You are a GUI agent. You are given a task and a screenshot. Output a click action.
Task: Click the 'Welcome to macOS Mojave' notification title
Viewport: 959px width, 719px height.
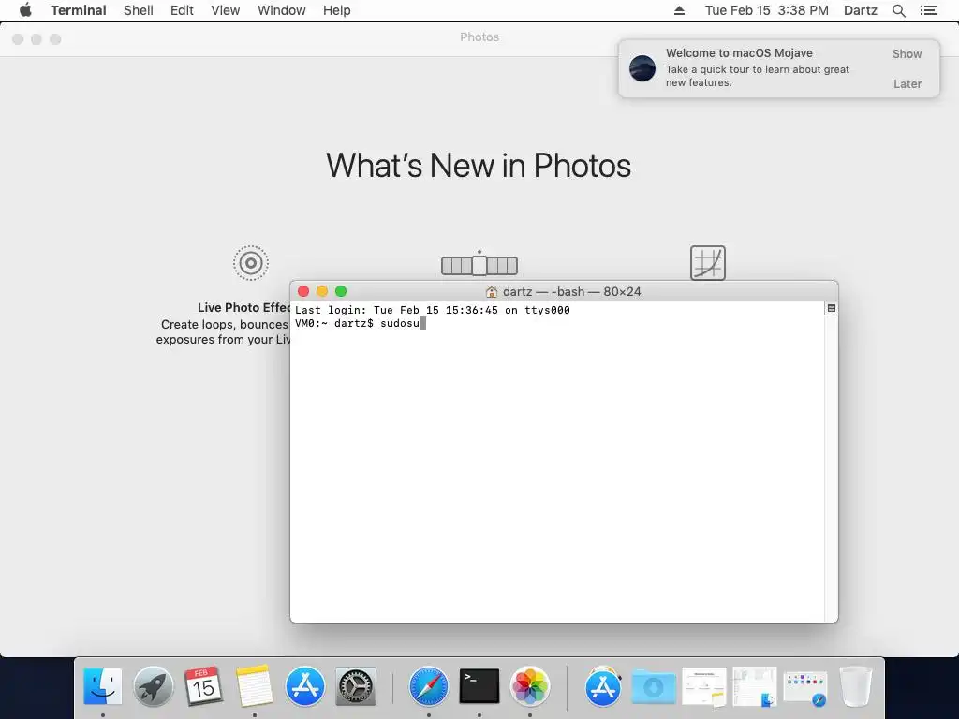[x=740, y=53]
